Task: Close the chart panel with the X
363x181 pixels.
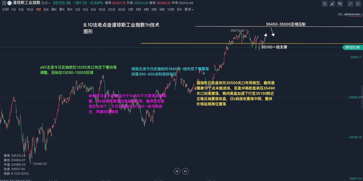Action: point(358,3)
